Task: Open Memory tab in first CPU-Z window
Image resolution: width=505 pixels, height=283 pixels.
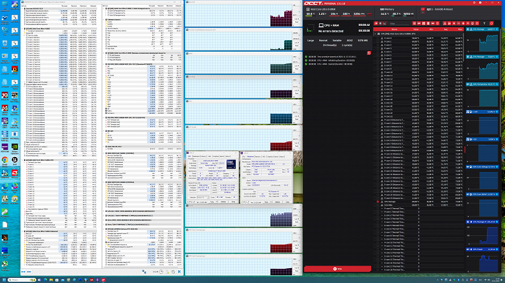Action: click(203, 156)
